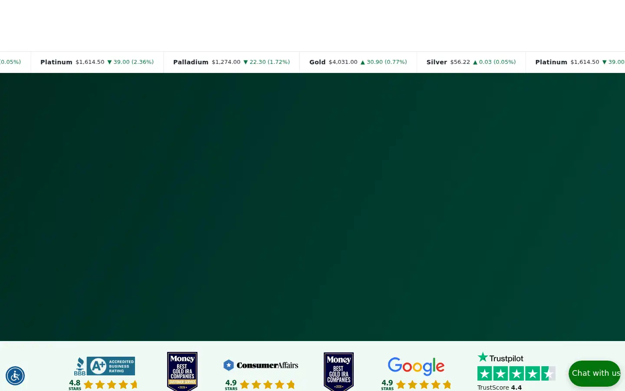The width and height of the screenshot is (625, 391).
Task: Click the Trustpilot green star rating
Action: pos(516,374)
